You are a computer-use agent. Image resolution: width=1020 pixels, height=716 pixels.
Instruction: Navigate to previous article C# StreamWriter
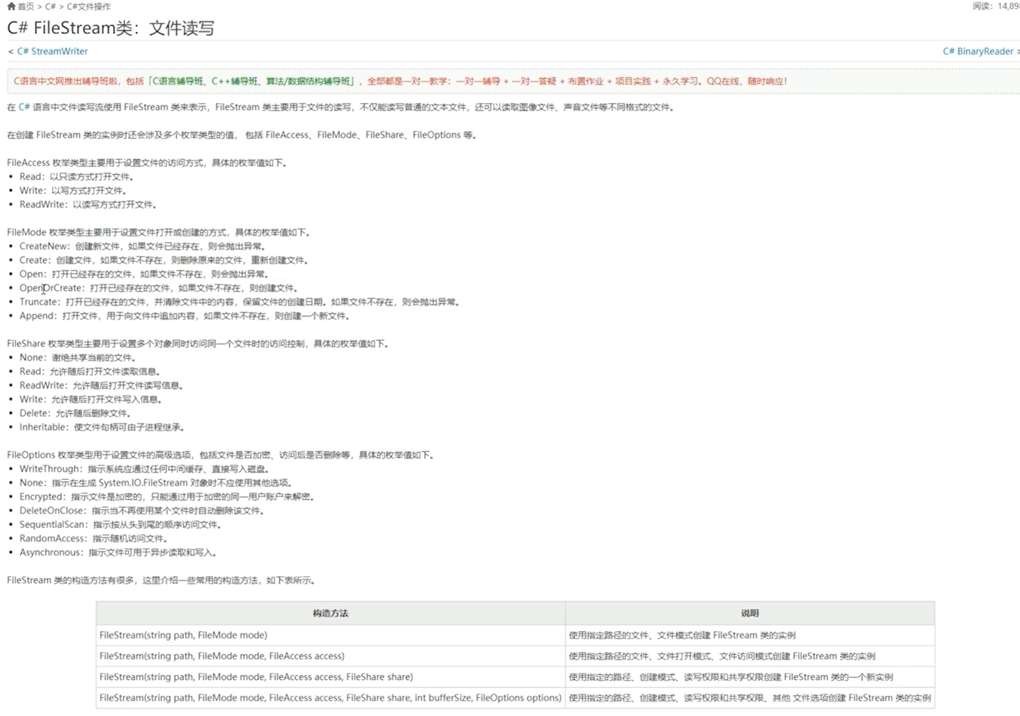click(52, 51)
